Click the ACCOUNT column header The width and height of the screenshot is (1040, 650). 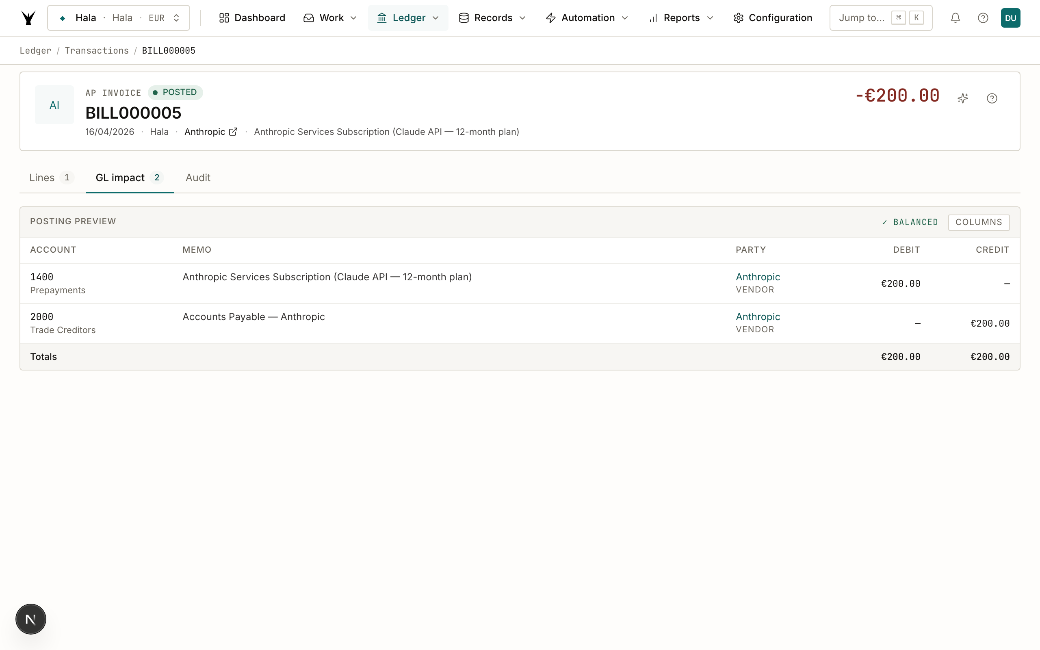click(53, 250)
